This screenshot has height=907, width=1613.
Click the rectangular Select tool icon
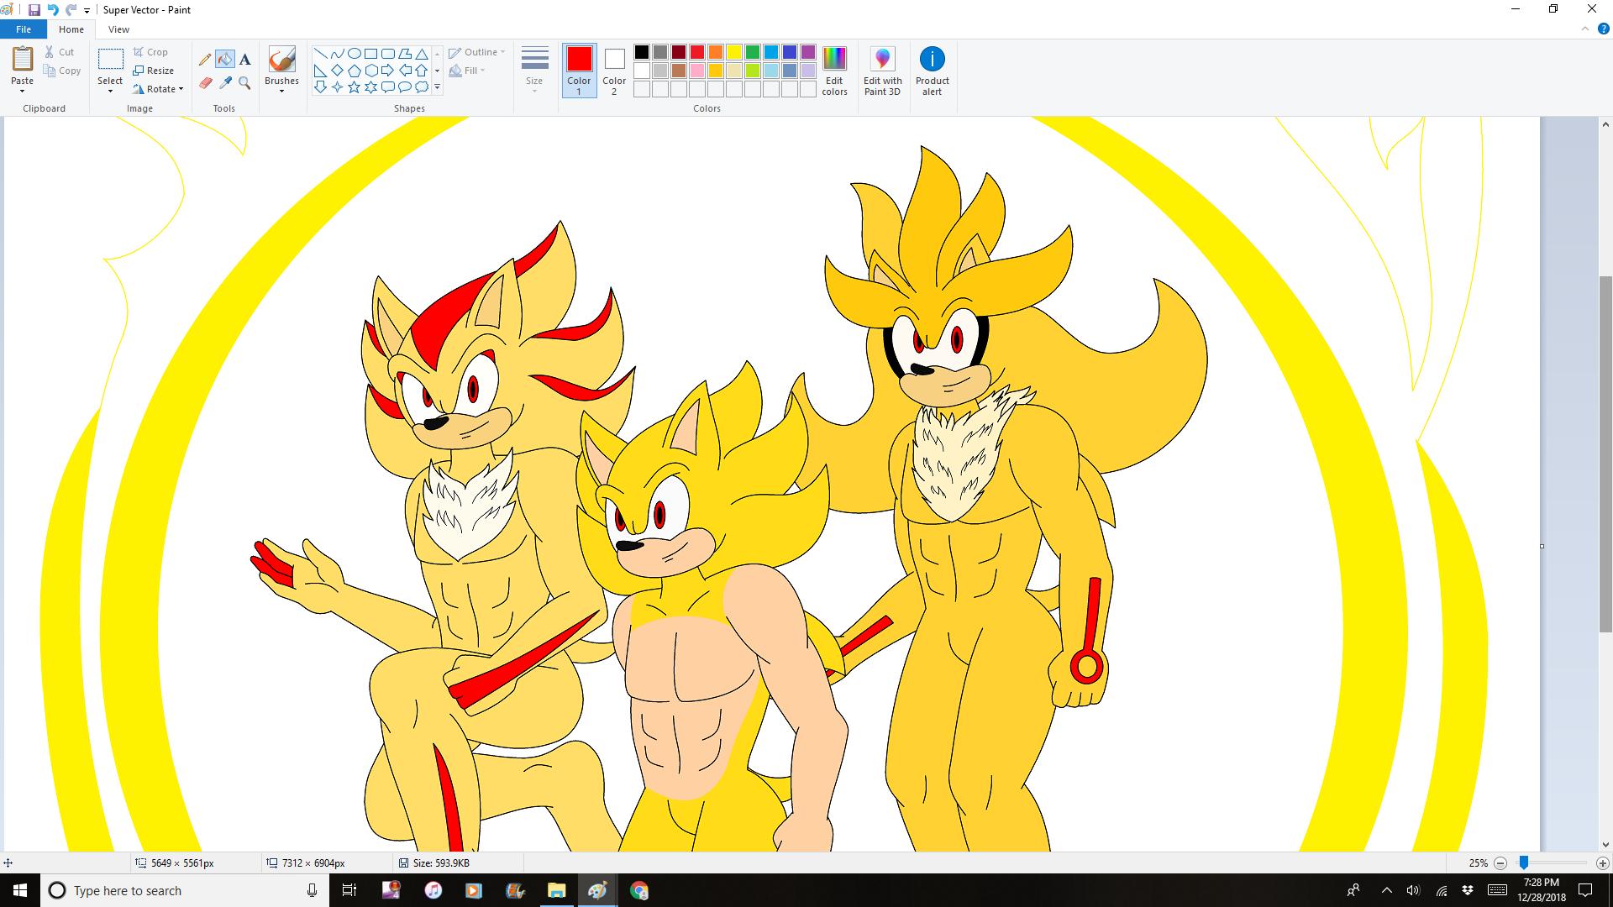tap(110, 59)
